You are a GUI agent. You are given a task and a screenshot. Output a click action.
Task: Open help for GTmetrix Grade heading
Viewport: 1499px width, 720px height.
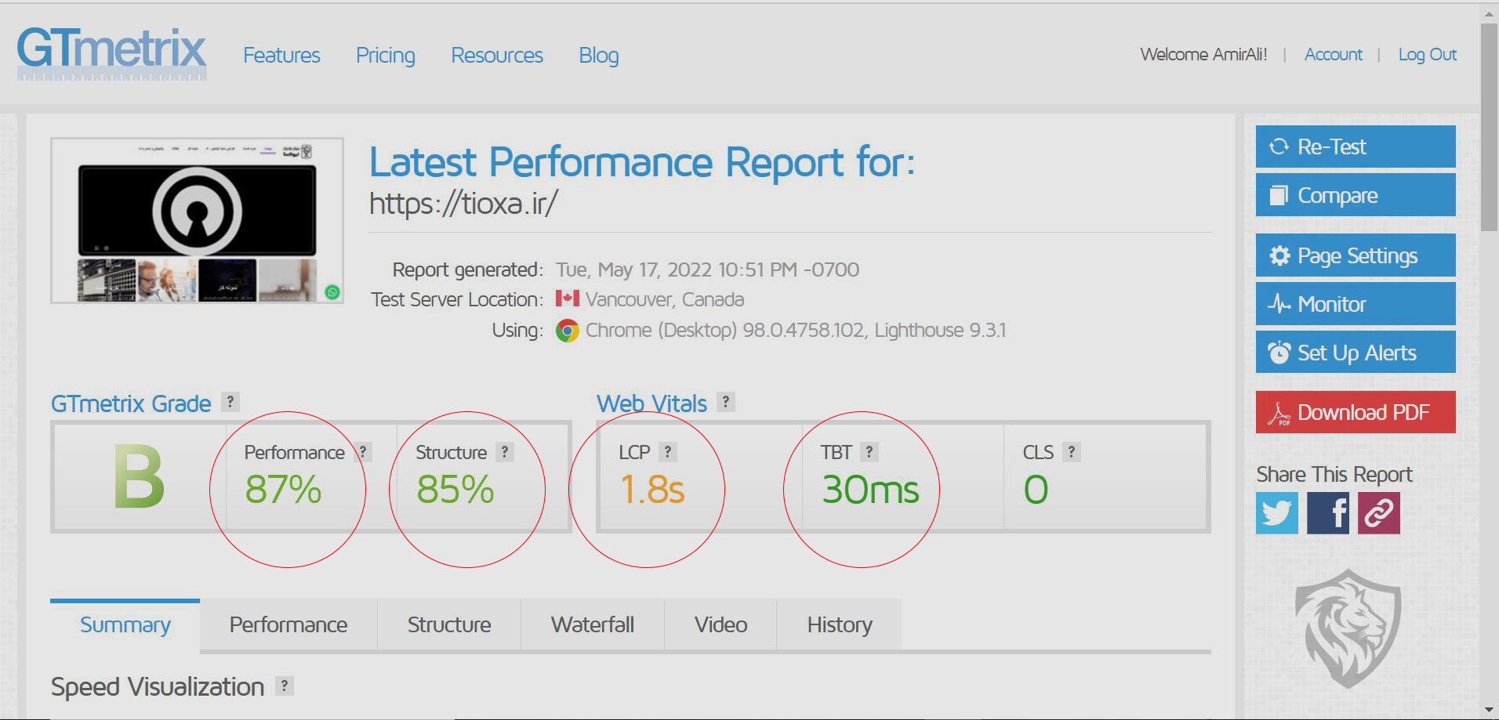[230, 402]
